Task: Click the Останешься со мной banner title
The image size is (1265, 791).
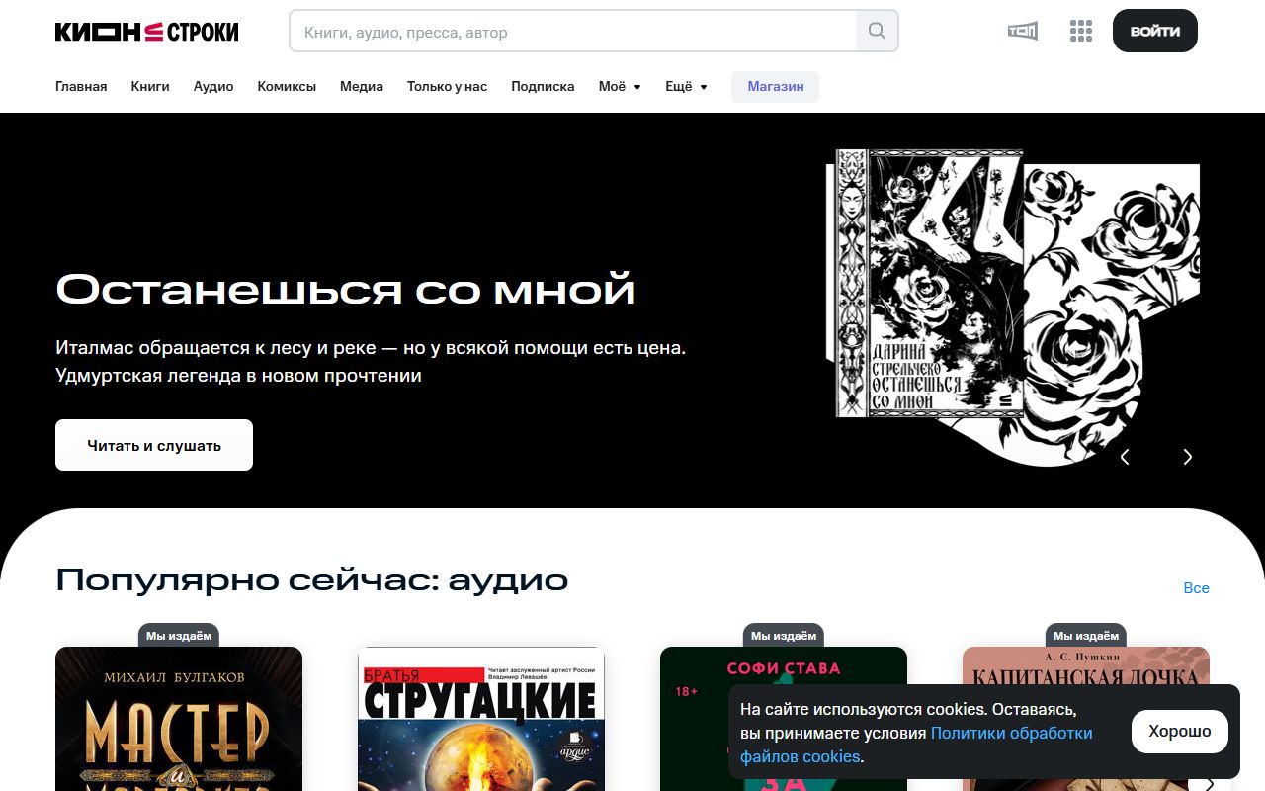Action: 345,290
